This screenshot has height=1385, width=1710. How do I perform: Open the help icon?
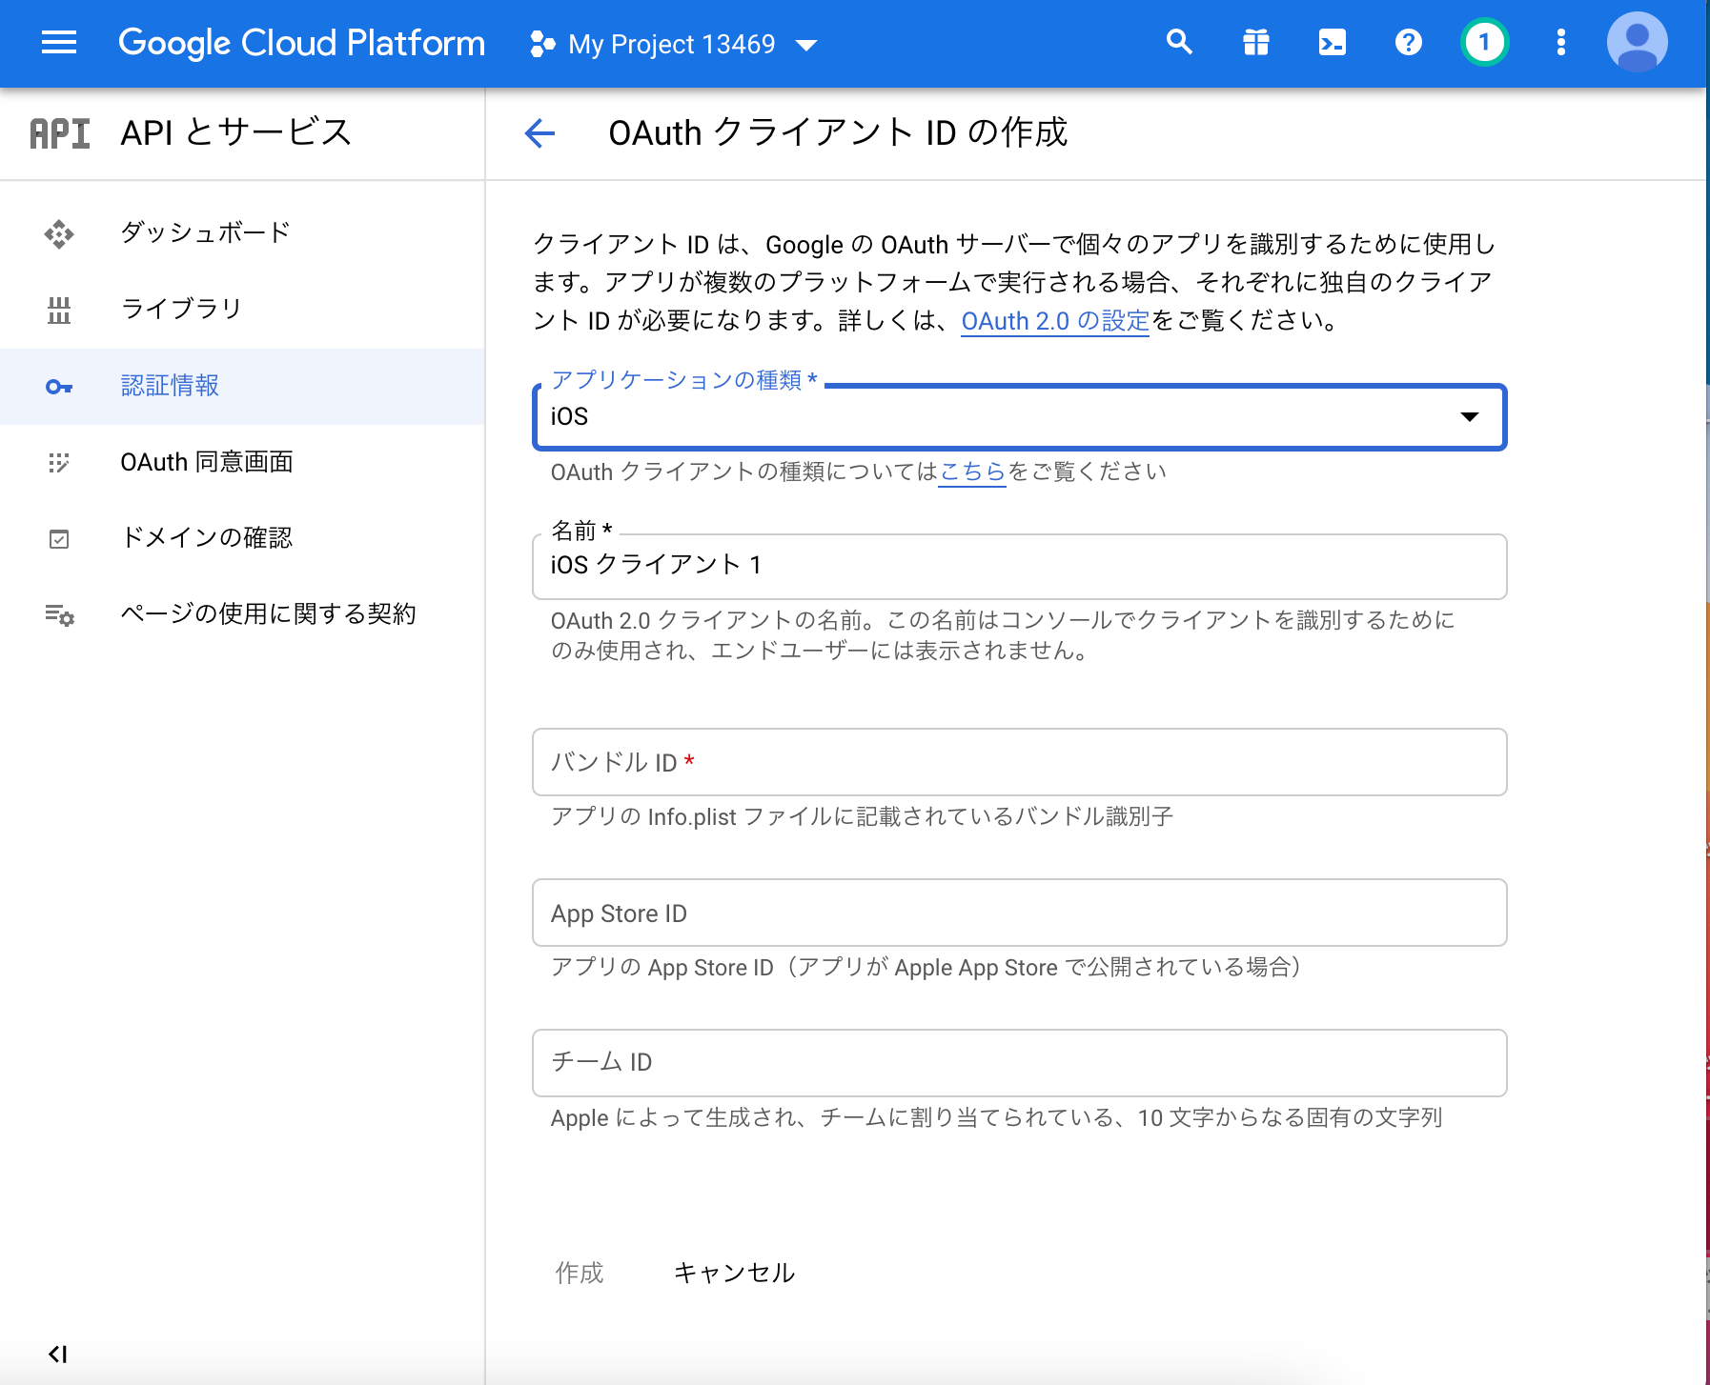pos(1409,43)
